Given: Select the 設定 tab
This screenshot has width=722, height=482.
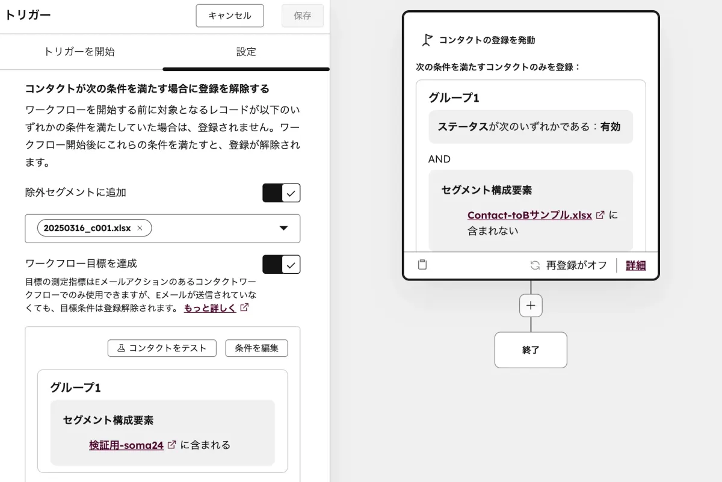Looking at the screenshot, I should 246,52.
